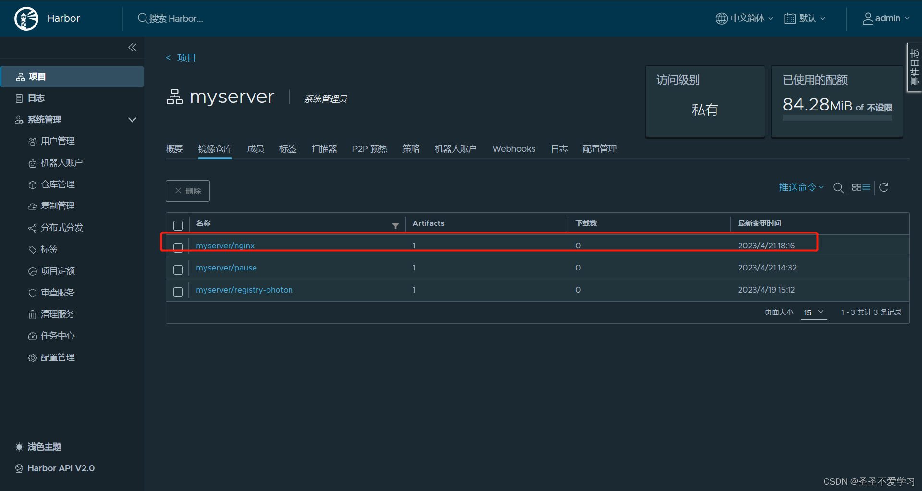Switch to the 镜像仓库 tab

215,149
